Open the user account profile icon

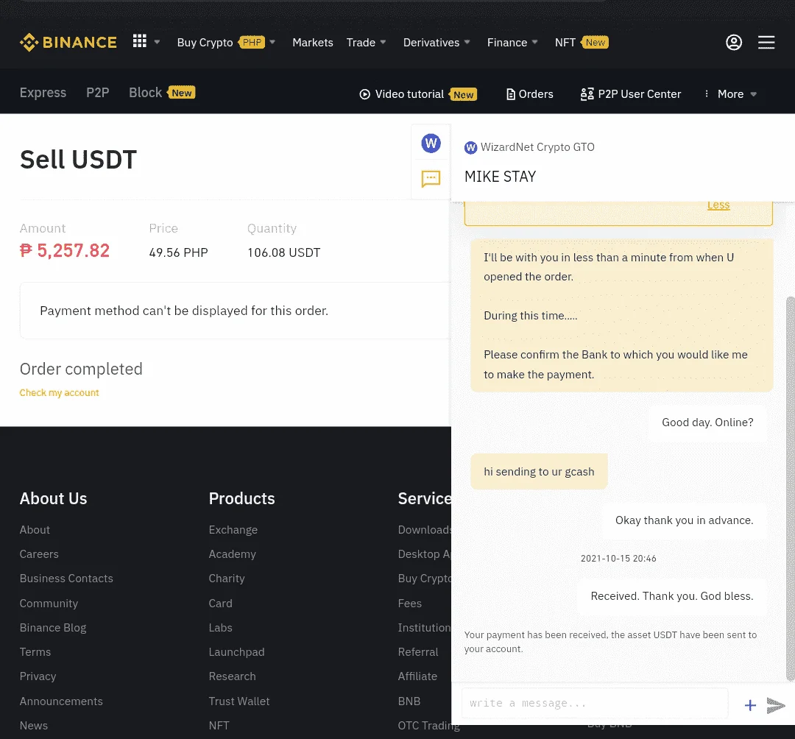[734, 42]
